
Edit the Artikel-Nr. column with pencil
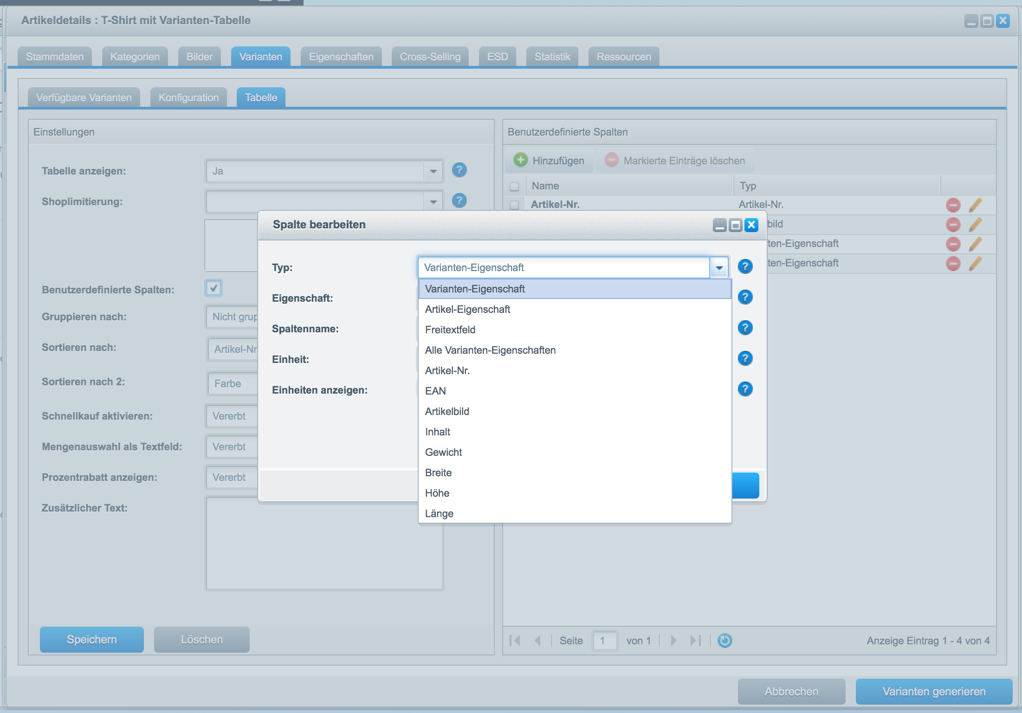(x=976, y=205)
